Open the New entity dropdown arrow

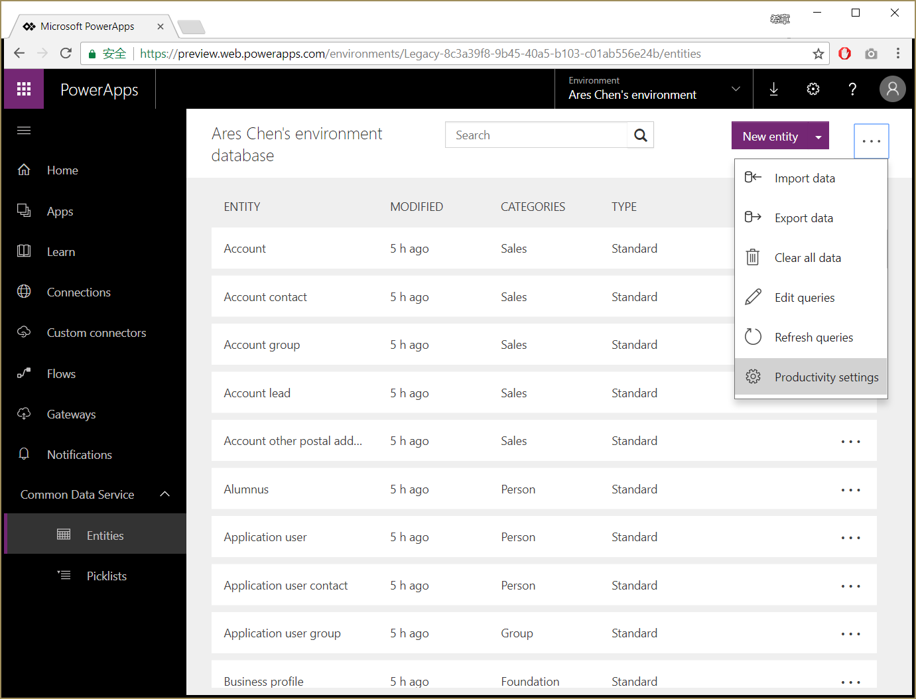[x=818, y=137]
